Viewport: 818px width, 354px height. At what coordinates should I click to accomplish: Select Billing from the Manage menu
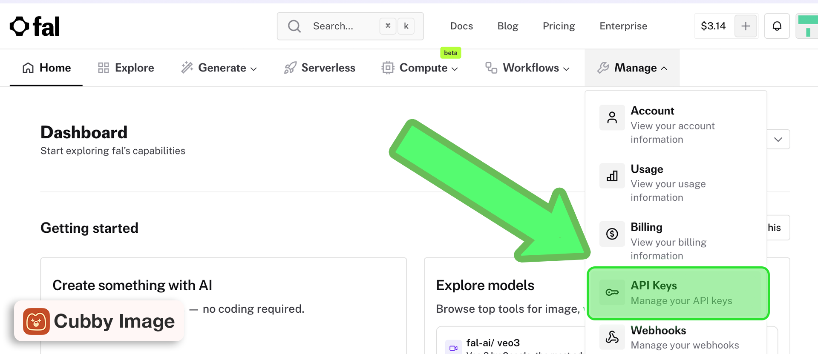tap(676, 241)
